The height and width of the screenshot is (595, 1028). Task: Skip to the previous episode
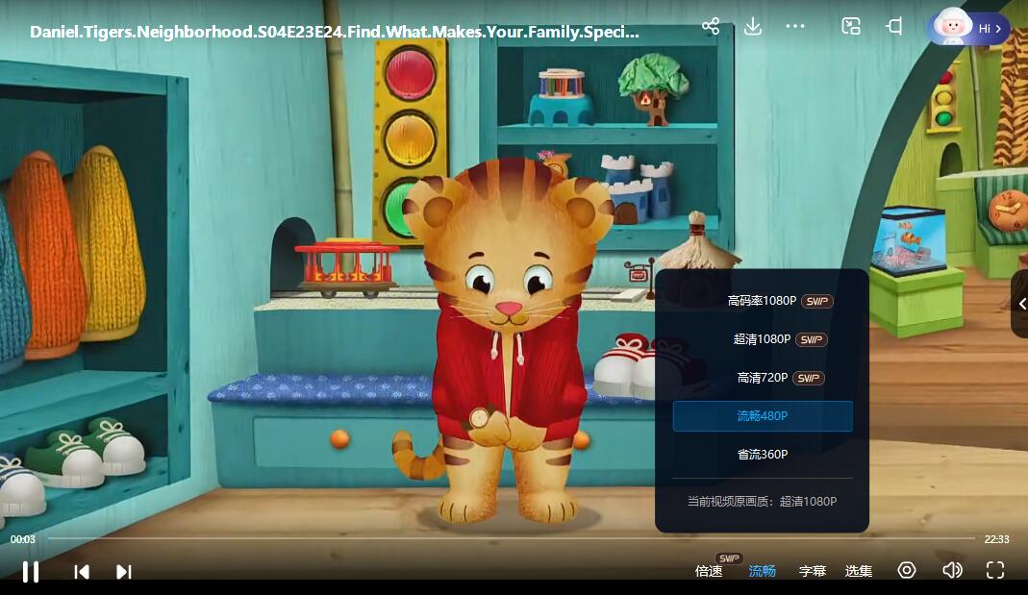82,572
